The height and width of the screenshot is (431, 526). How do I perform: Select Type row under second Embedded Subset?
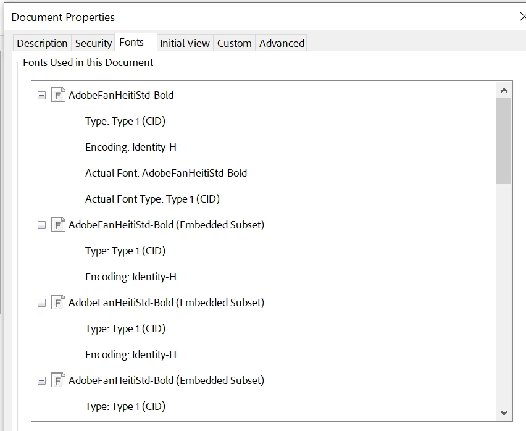point(125,328)
